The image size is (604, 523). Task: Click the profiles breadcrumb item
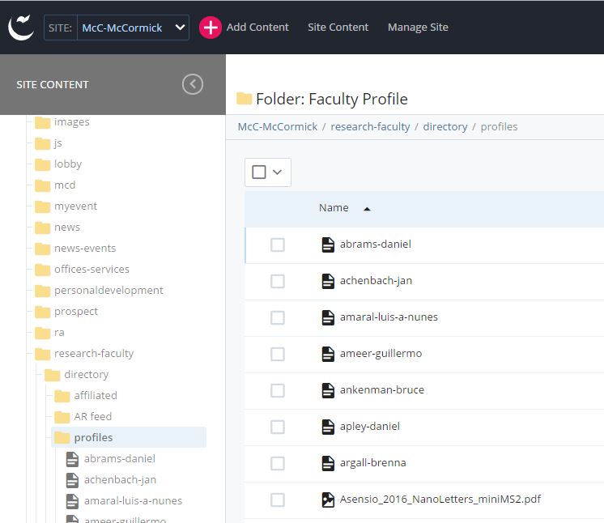coord(499,127)
